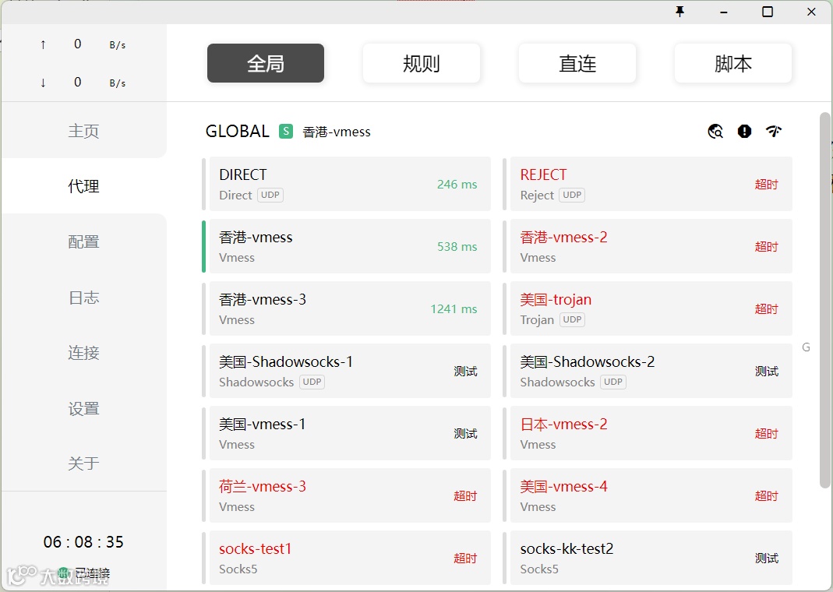This screenshot has height=592, width=833.
Task: Retest the 超时 label on 美国-trojan
Action: (x=767, y=309)
